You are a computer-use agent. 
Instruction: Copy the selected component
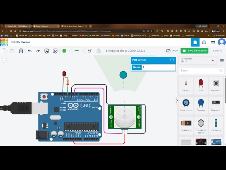click(4, 51)
